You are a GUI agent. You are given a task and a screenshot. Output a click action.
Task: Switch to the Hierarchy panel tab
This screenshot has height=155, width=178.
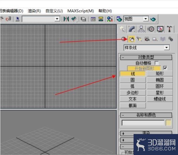(141, 29)
